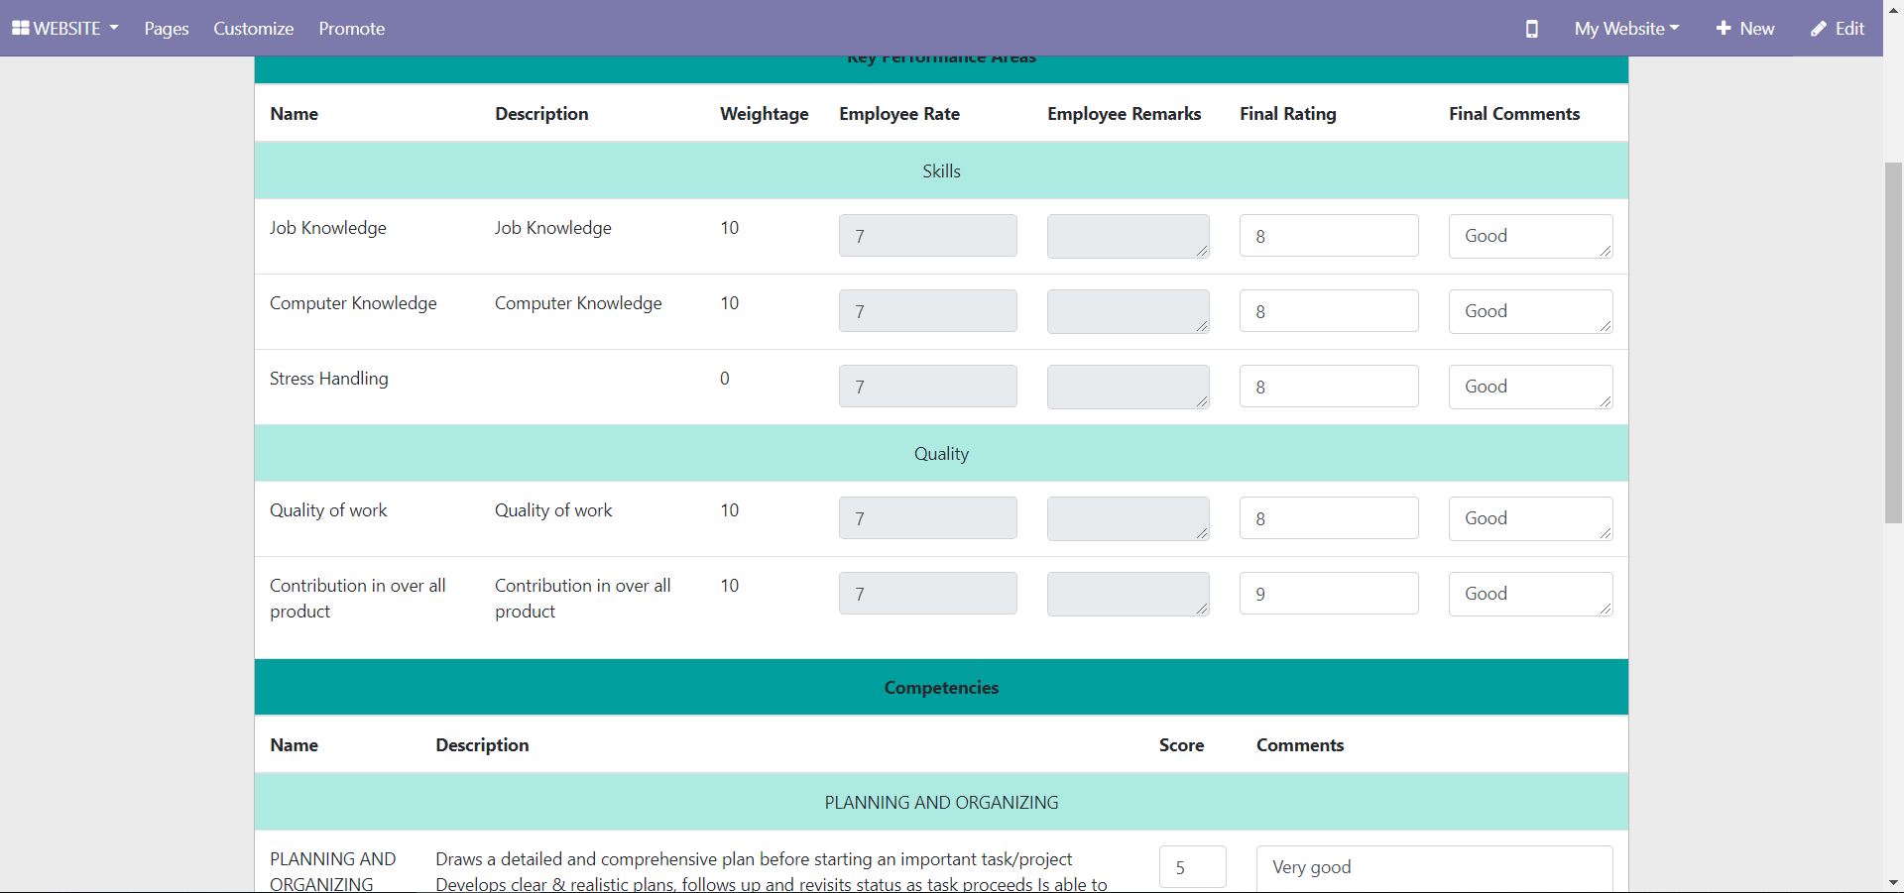Screen dimensions: 1904x893
Task: Click Final Rating field for Quality of work
Action: [1328, 518]
